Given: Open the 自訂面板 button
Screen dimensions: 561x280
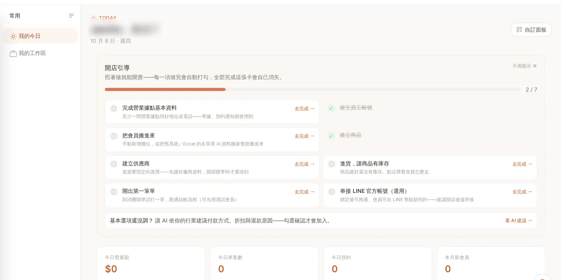Looking at the screenshot, I should tap(531, 30).
